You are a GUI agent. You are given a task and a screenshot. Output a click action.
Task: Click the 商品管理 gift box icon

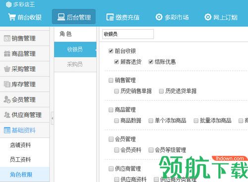[x=7, y=54]
